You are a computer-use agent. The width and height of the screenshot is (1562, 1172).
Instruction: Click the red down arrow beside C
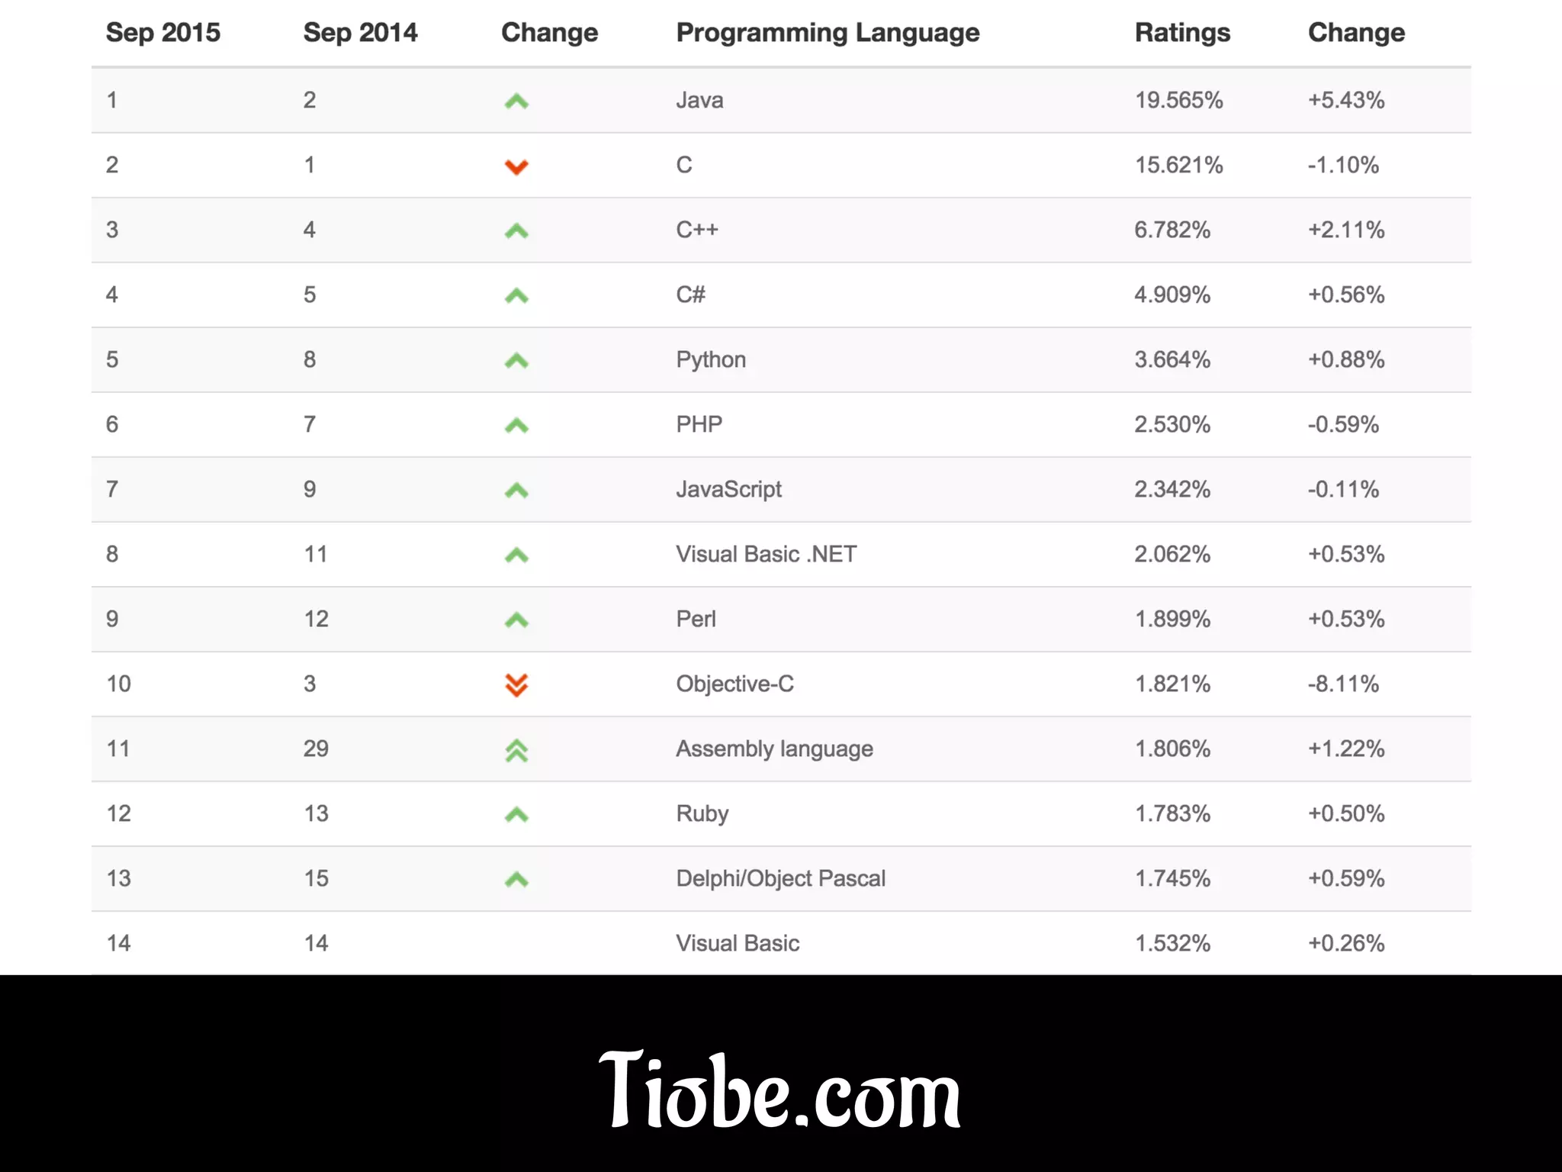pos(516,166)
